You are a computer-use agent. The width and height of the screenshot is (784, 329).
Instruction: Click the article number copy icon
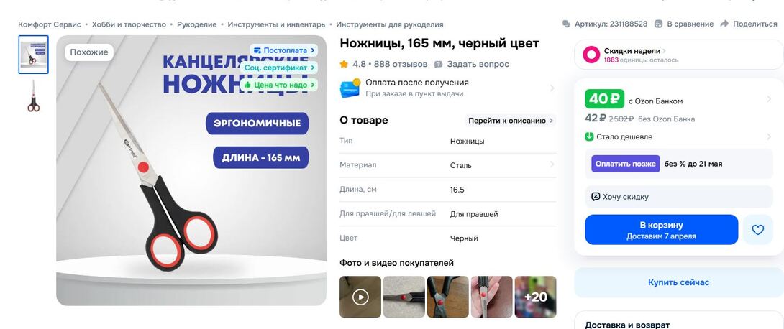click(x=566, y=24)
